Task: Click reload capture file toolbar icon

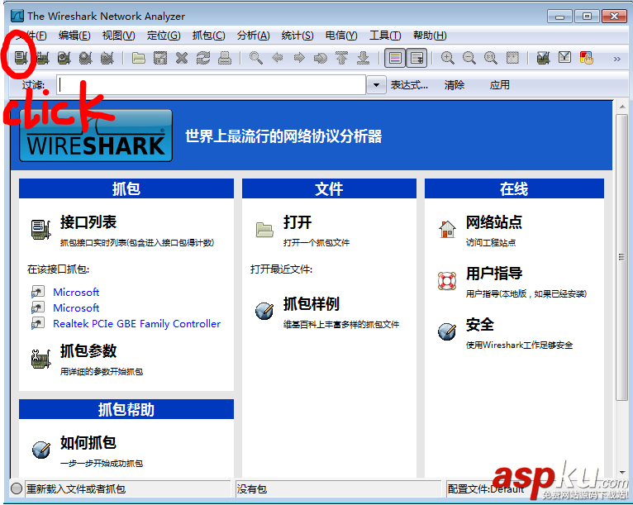Action: pos(203,58)
